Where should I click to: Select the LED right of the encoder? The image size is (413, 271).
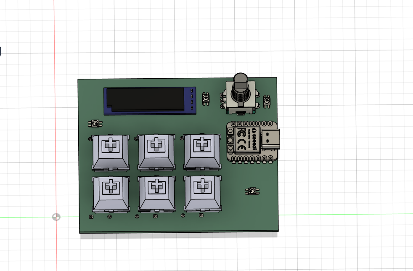(x=267, y=101)
